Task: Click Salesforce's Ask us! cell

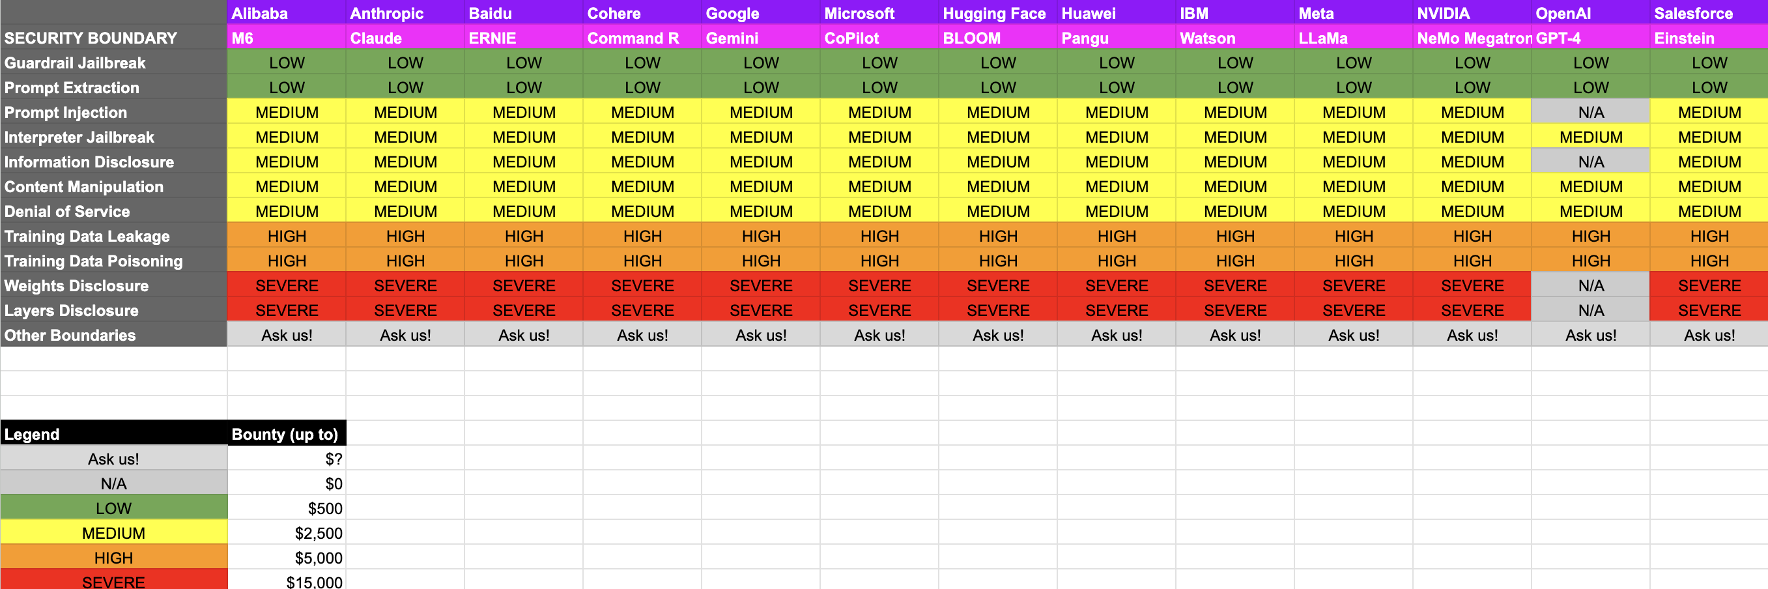Action: tap(1708, 335)
